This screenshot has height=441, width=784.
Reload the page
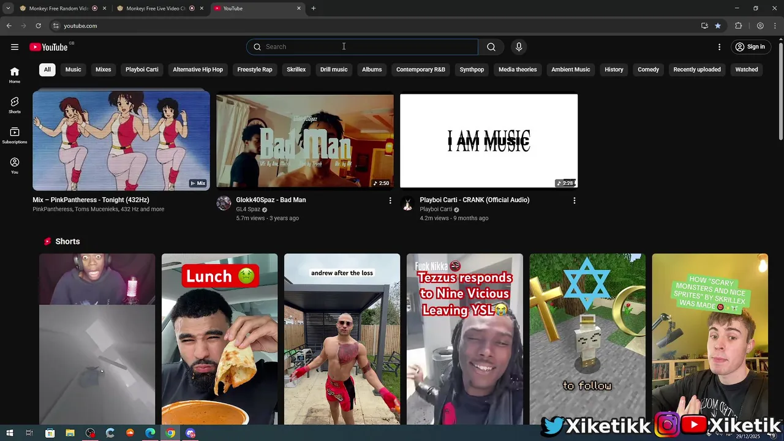click(x=38, y=26)
